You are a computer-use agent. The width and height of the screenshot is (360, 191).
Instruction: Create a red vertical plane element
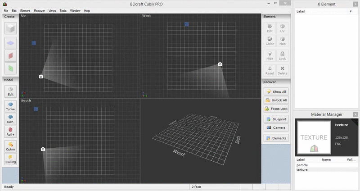(10, 55)
